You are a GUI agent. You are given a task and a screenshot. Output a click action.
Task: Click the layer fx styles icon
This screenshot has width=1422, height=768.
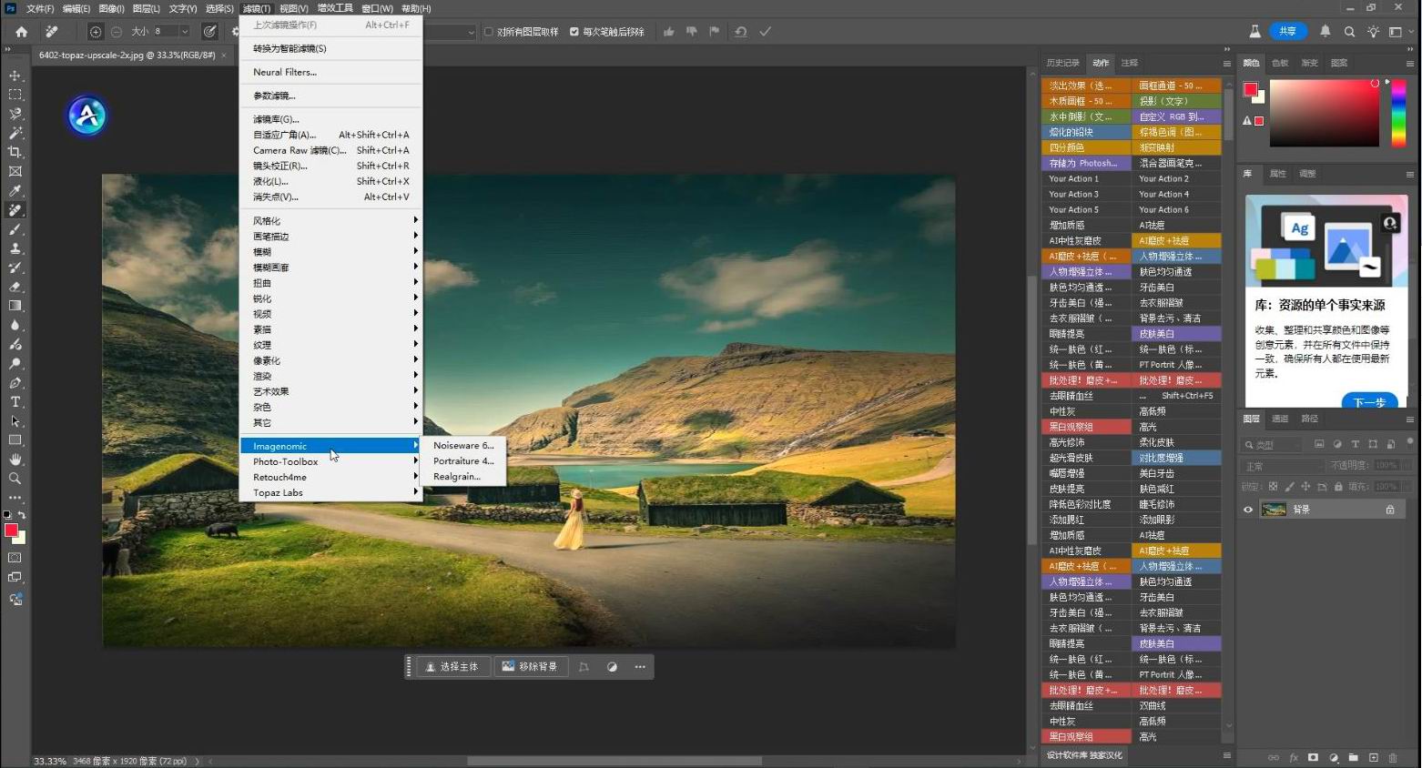(1294, 757)
